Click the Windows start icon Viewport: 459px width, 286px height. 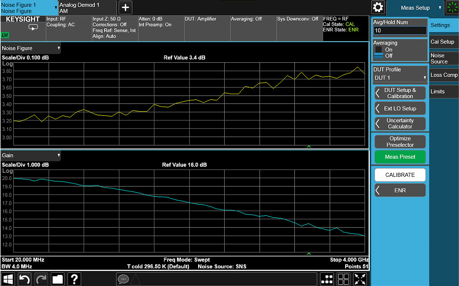pos(8,279)
